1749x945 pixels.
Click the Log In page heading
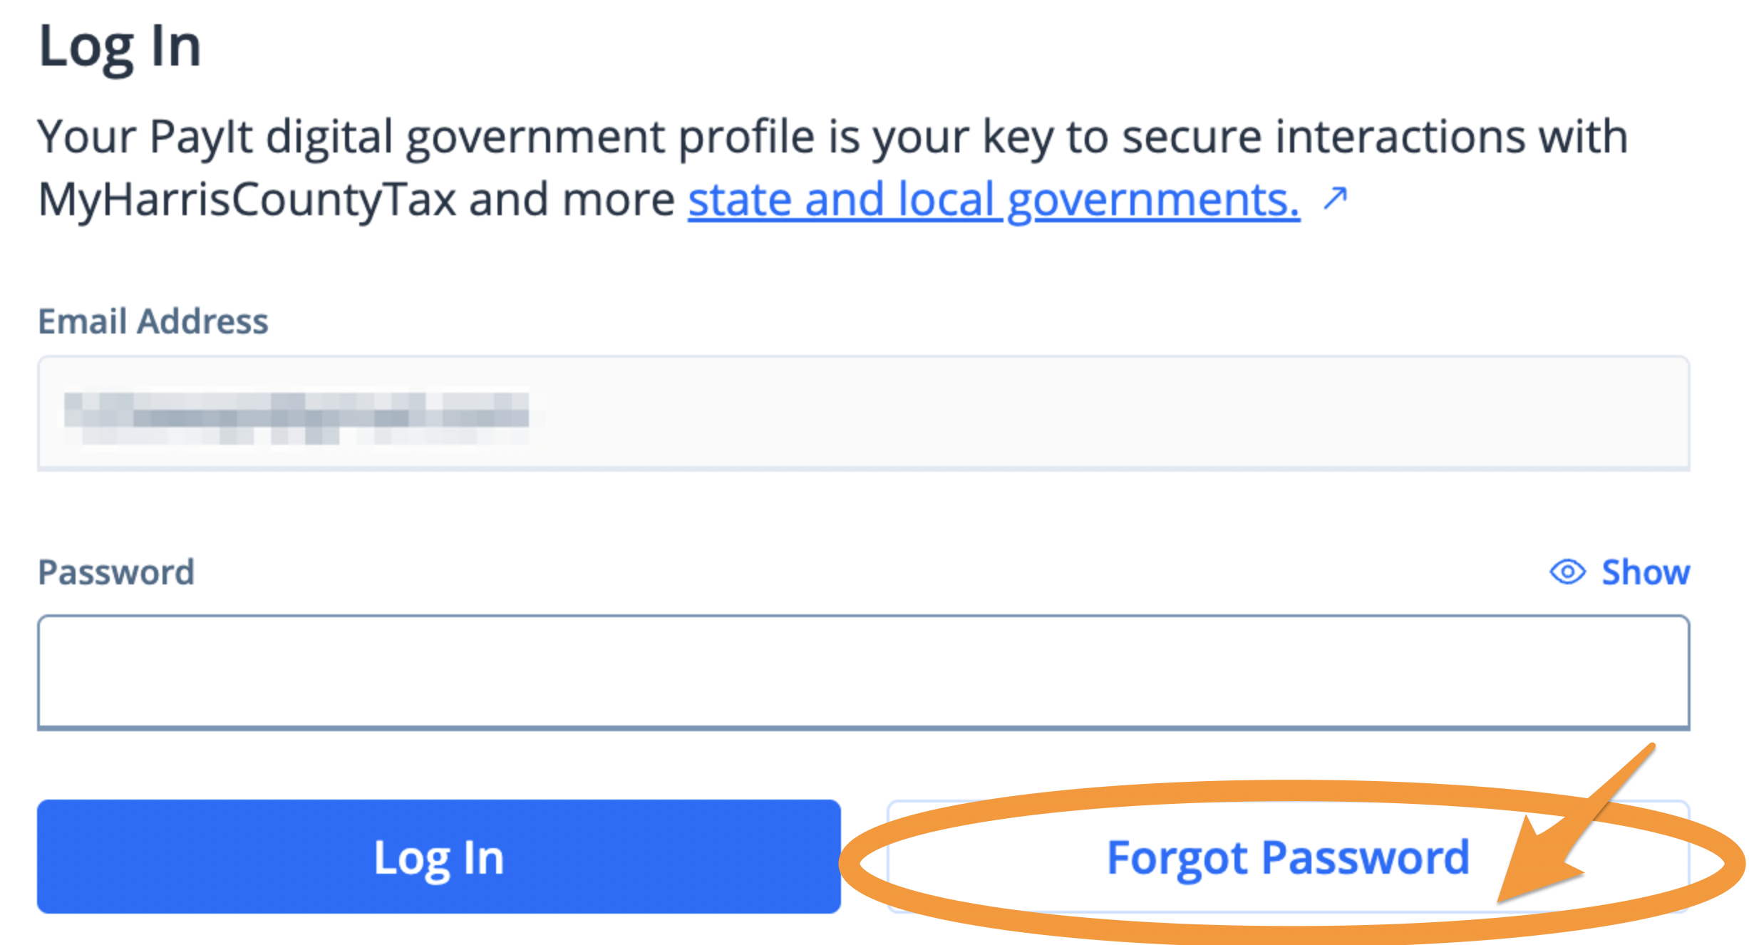[x=120, y=46]
